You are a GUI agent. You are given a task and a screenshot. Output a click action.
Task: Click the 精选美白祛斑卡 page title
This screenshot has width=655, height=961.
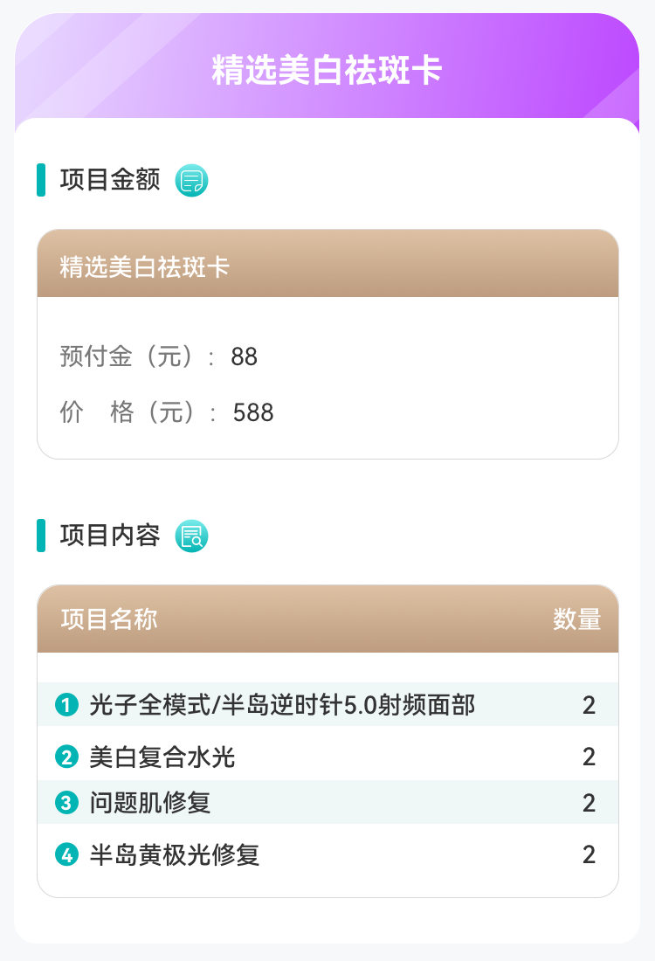pos(327,71)
